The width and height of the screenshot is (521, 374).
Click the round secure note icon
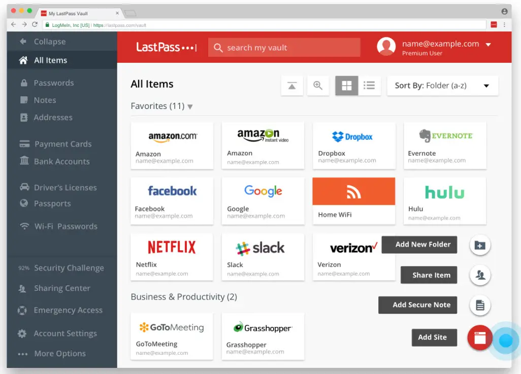[x=480, y=305]
